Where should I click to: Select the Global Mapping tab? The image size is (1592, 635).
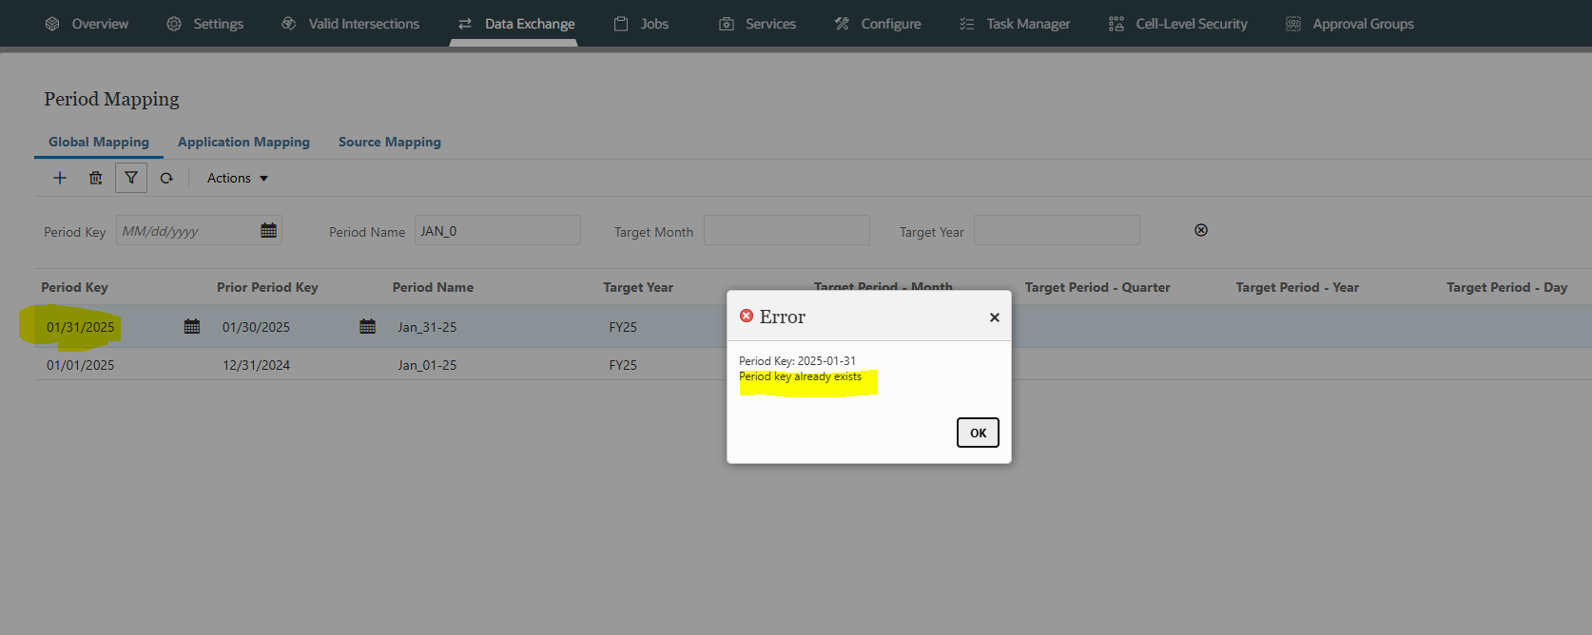[99, 142]
